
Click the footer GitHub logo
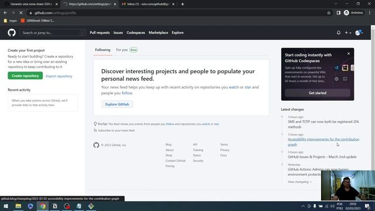[96, 145]
